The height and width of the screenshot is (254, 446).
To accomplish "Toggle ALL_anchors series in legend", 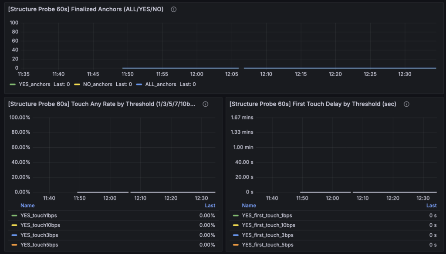I will point(160,84).
